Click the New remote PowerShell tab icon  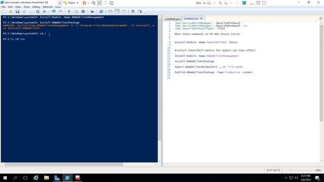[92, 12]
